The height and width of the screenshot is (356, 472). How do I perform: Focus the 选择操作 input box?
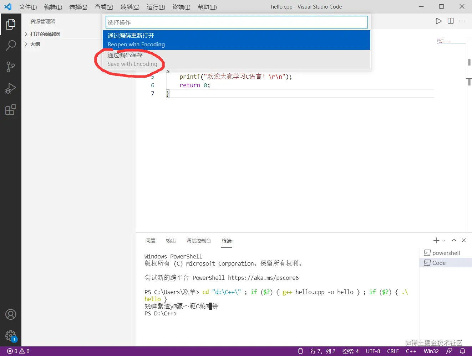click(237, 22)
